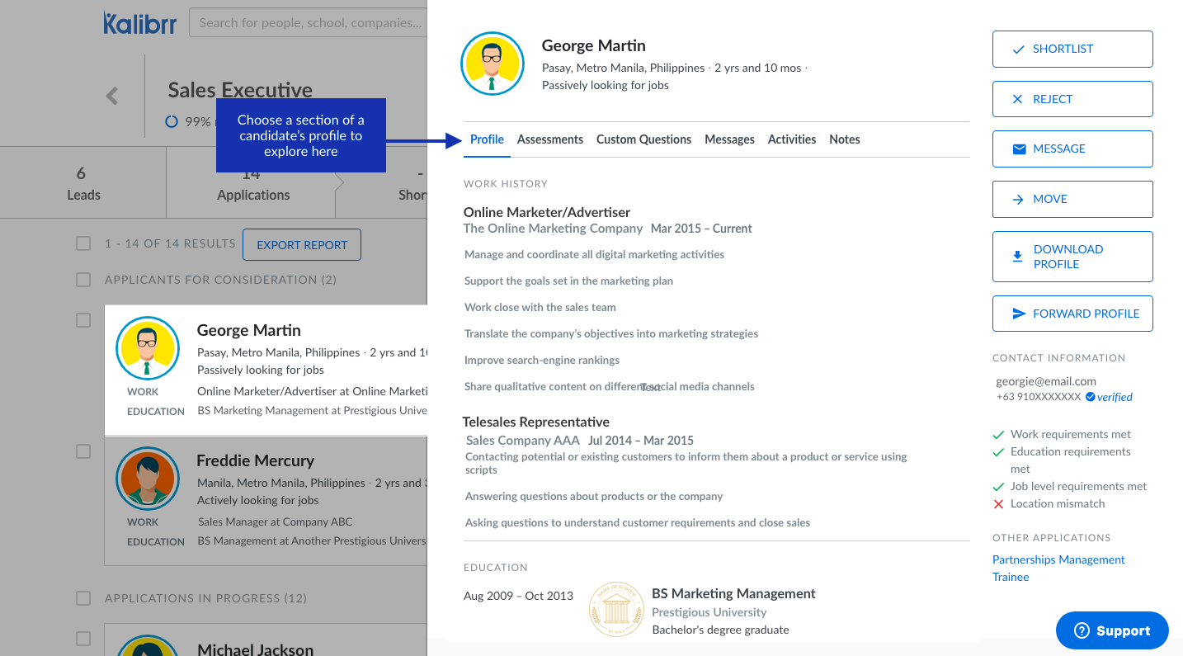Click the envelope icon on Message
The height and width of the screenshot is (656, 1183).
pyautogui.click(x=1019, y=149)
